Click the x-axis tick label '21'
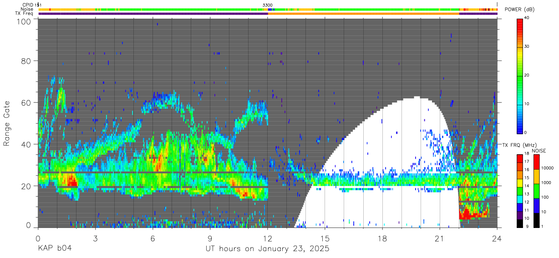Image resolution: width=559 pixels, height=258 pixels. point(440,238)
